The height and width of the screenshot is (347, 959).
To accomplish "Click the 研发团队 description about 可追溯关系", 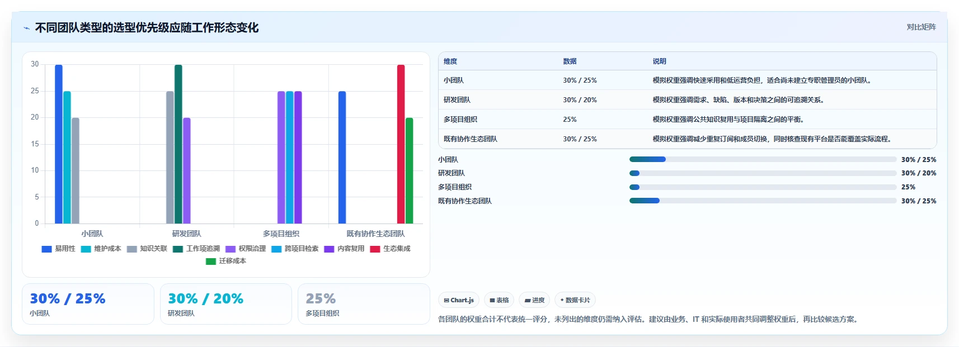I will [x=739, y=100].
